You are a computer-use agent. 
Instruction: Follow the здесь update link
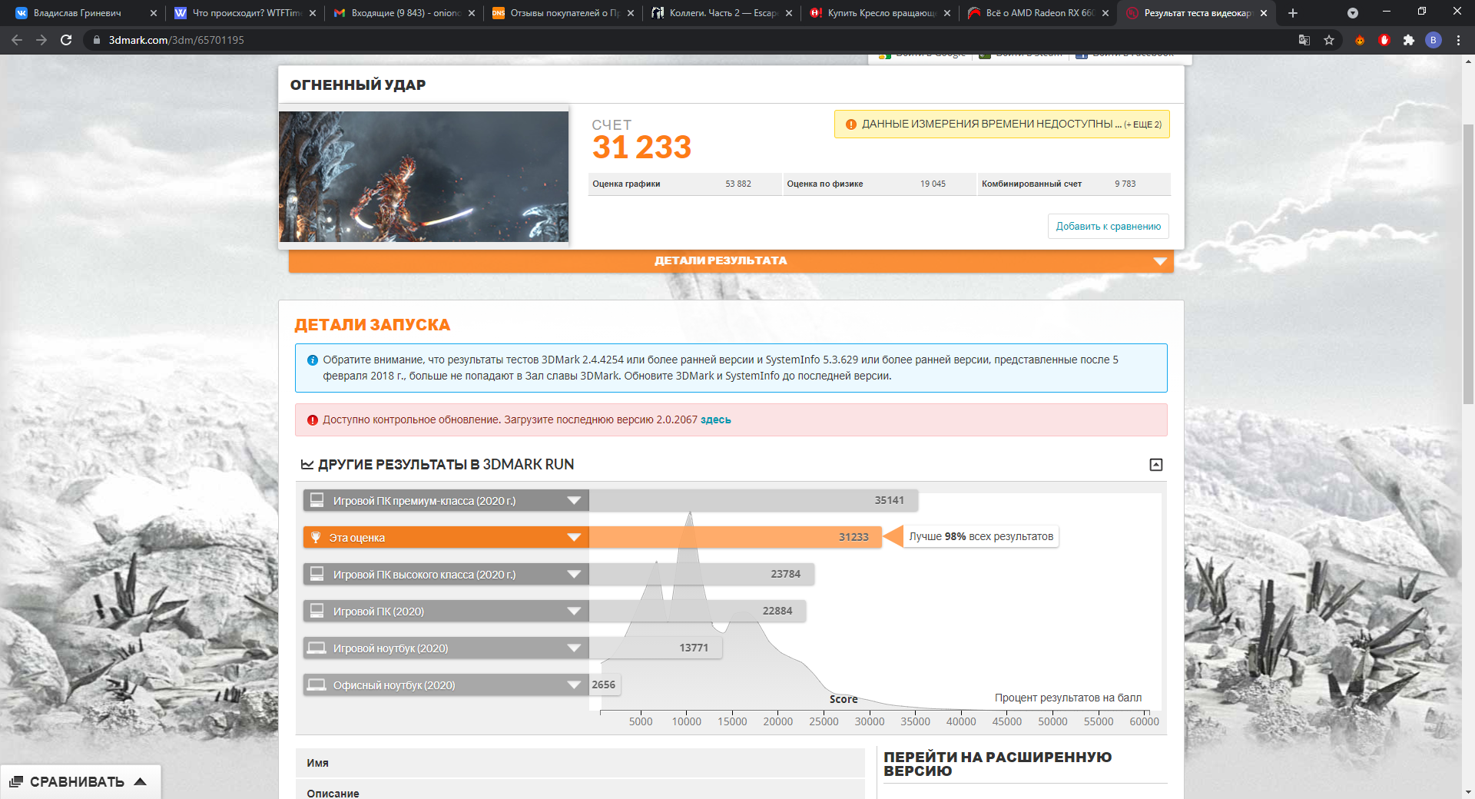(715, 420)
